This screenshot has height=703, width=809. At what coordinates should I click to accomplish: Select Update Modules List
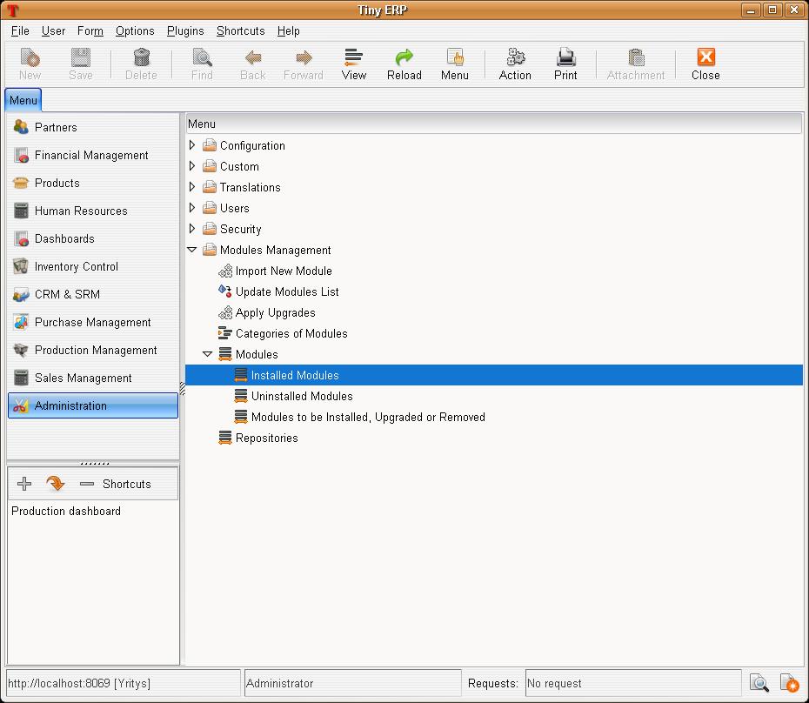[x=287, y=291]
